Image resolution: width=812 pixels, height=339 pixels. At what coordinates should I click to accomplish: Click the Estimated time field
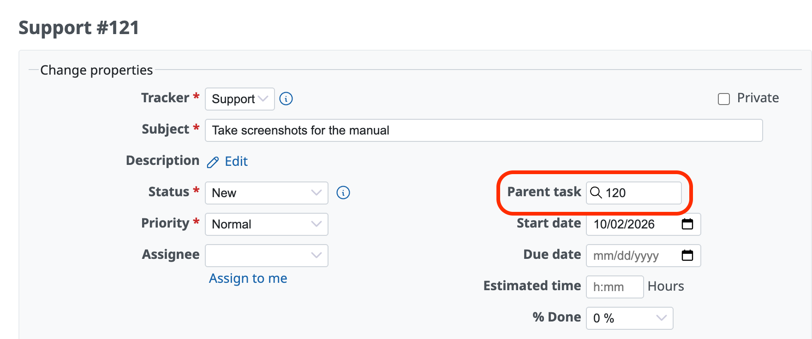615,287
